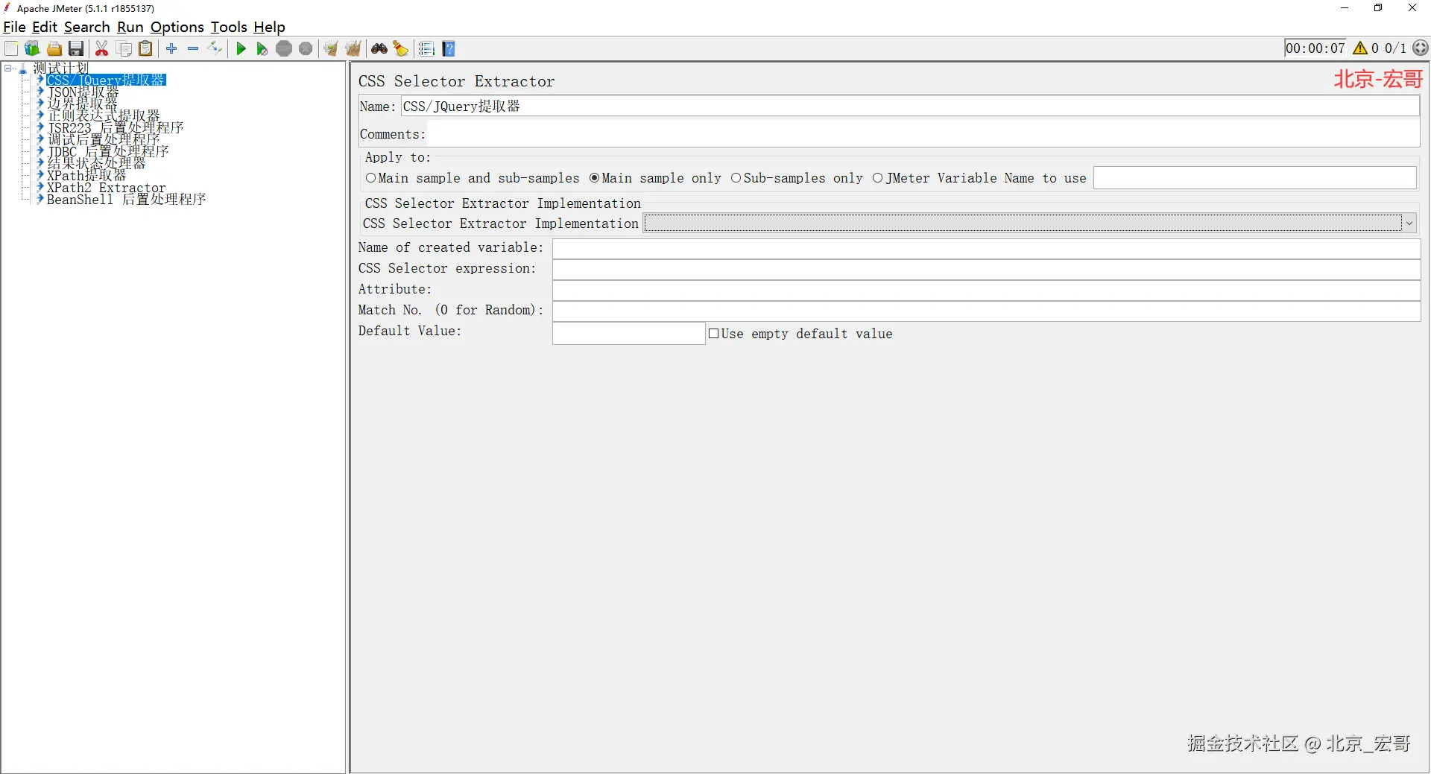The image size is (1431, 774).
Task: Click the Search binoculars icon
Action: click(x=379, y=48)
